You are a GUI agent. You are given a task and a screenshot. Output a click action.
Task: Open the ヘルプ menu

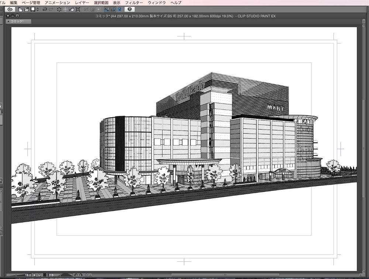176,3
